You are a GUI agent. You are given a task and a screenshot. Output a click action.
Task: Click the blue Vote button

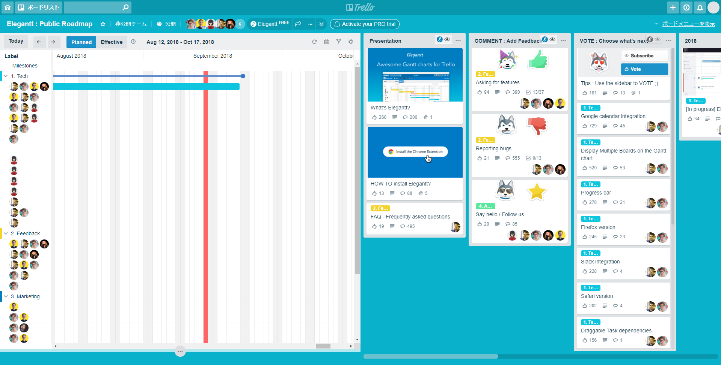644,69
